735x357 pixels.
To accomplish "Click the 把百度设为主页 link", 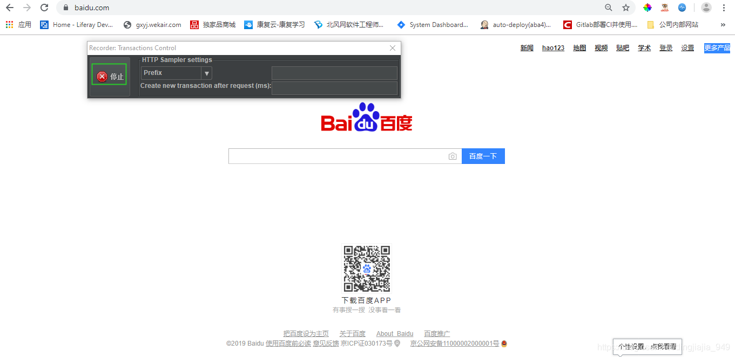I will click(x=306, y=334).
